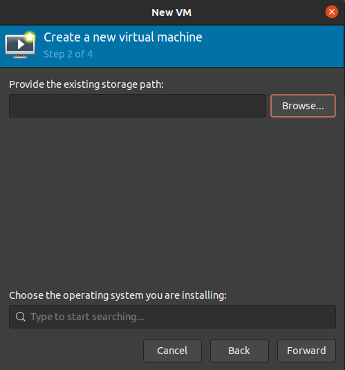Click the magnifier icon in OS search
The width and height of the screenshot is (345, 370).
21,317
